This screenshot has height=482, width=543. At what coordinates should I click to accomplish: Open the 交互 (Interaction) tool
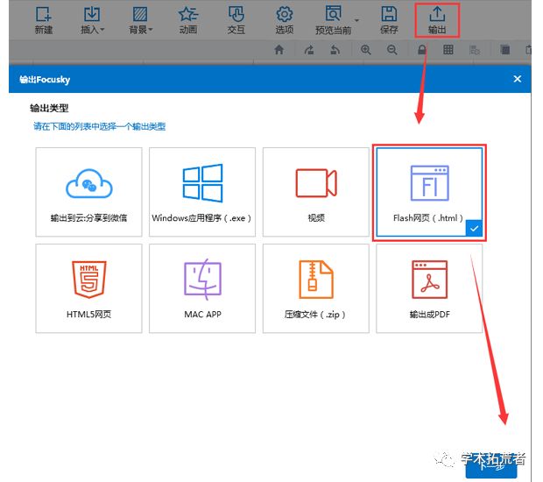236,20
